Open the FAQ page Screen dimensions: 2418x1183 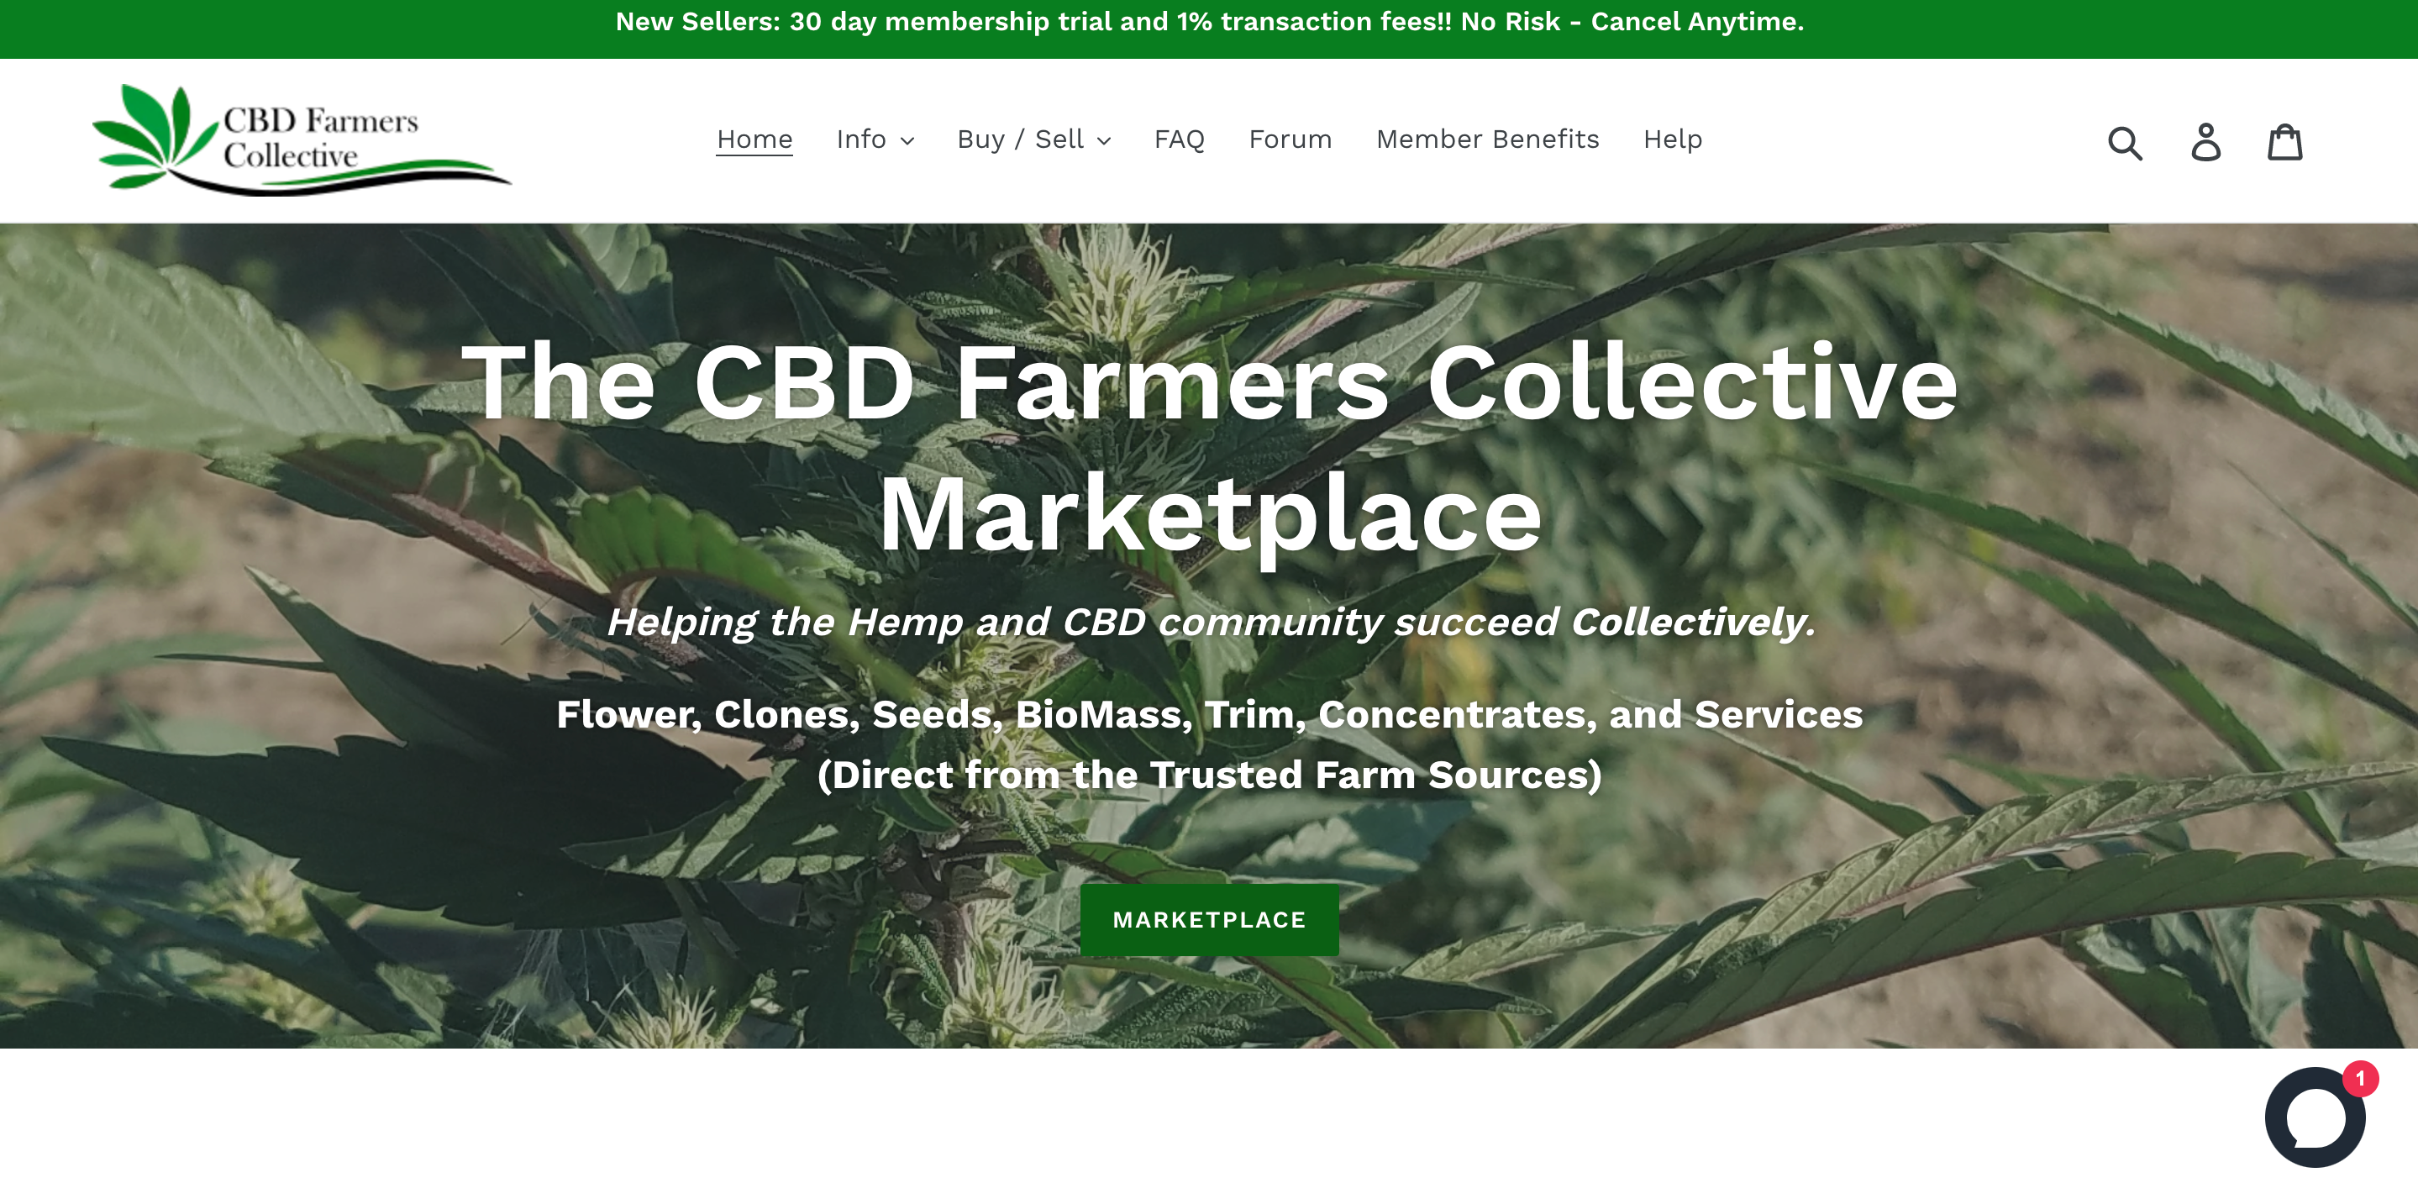point(1179,139)
